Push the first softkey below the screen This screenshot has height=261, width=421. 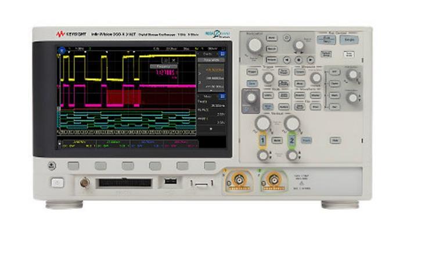tap(73, 166)
